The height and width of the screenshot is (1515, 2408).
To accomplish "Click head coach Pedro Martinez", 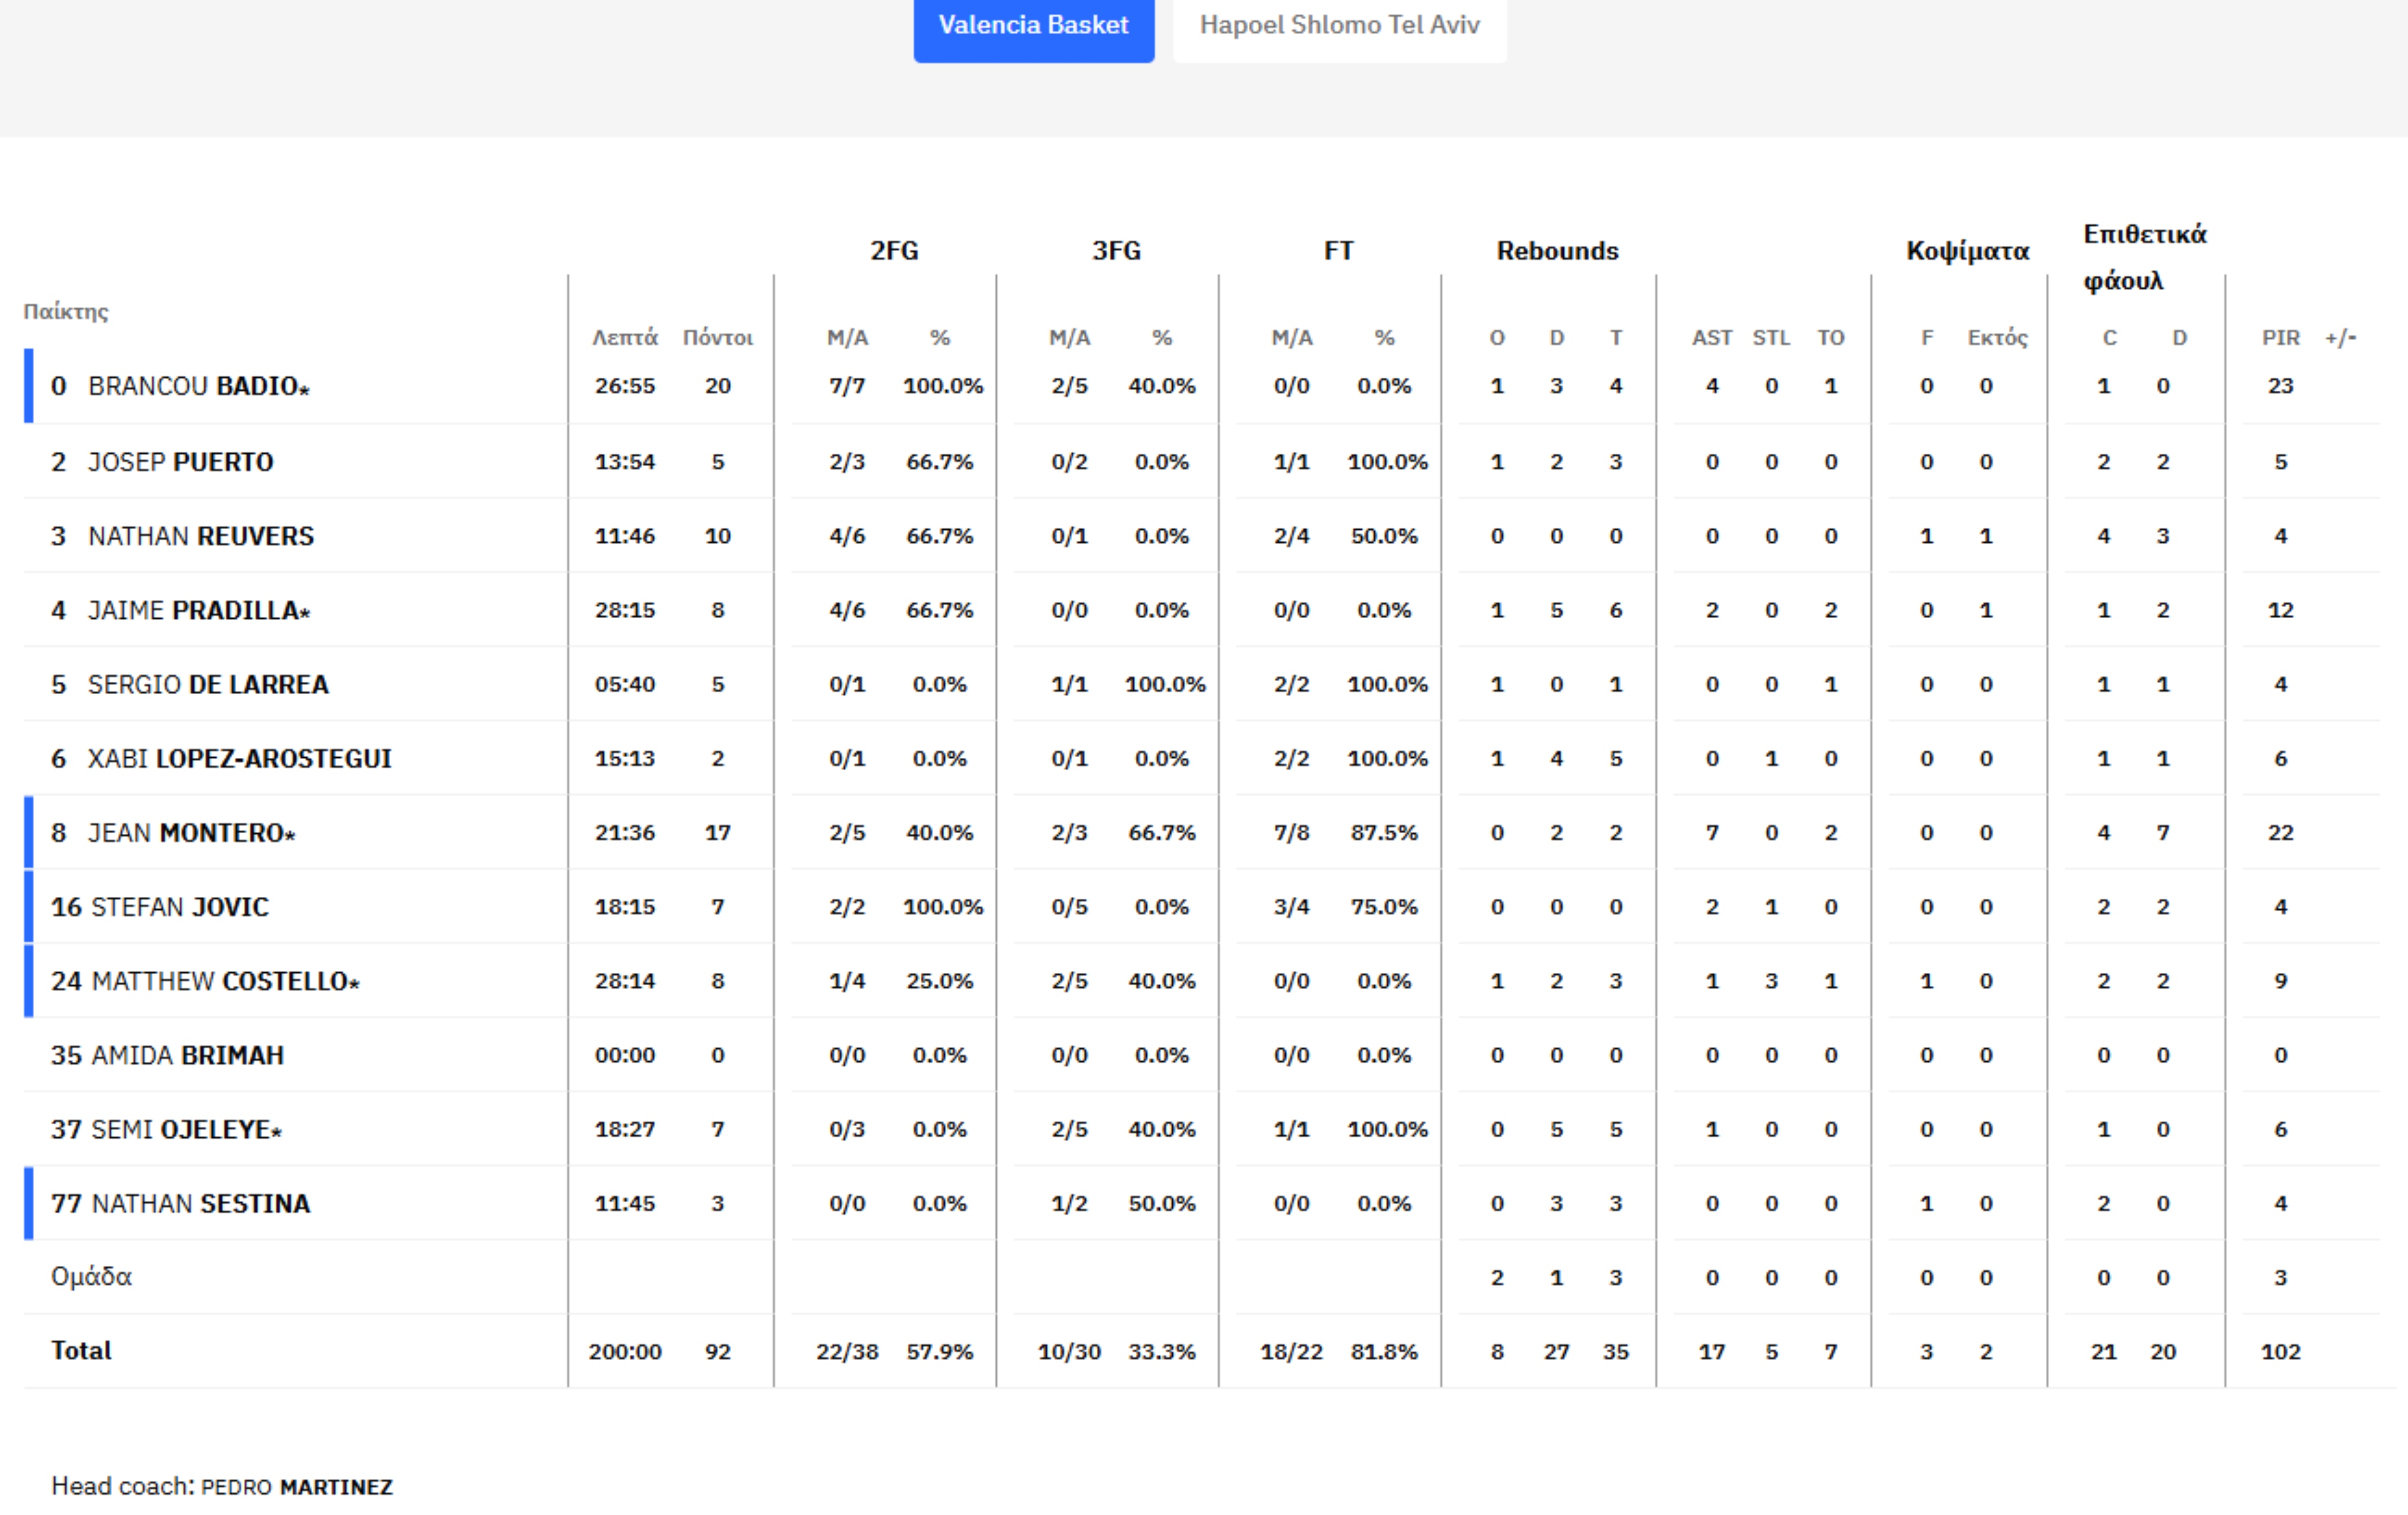I will pyautogui.click(x=297, y=1487).
